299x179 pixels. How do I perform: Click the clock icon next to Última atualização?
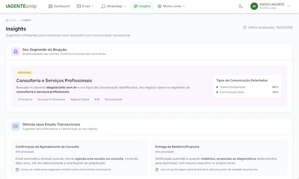[x=245, y=28]
